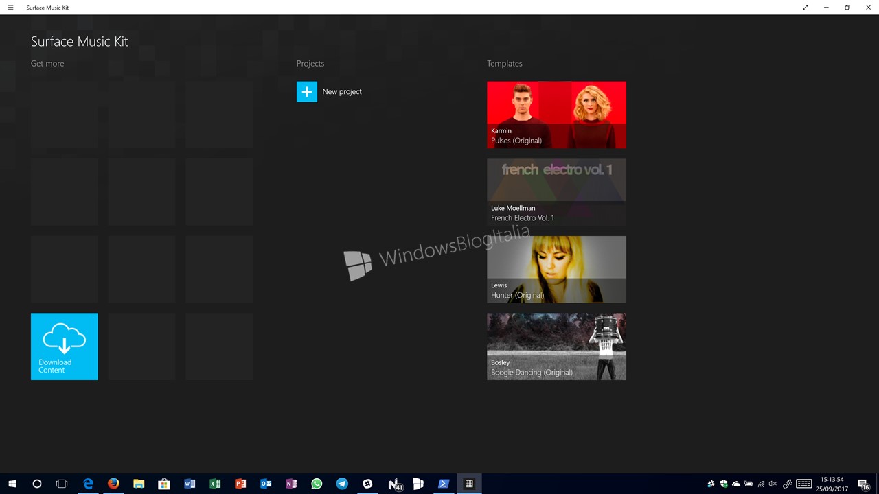Open the OneDrive cloud tray icon

(x=736, y=484)
